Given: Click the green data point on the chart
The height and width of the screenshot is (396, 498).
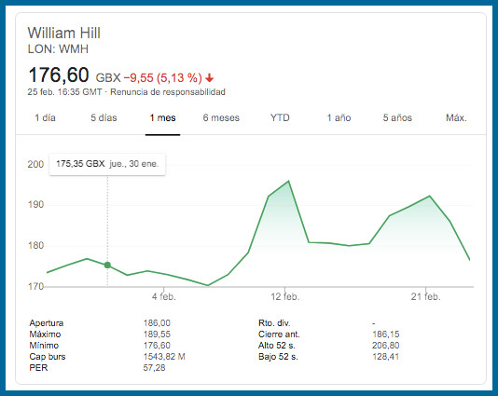Looking at the screenshot, I should click(x=107, y=265).
